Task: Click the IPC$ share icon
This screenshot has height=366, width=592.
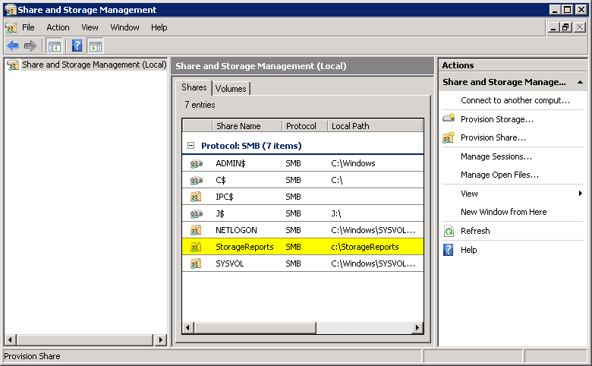Action: (x=196, y=197)
